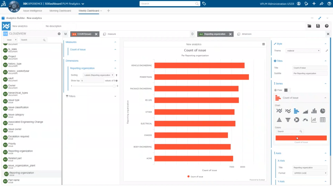
Task: Toggle sort direction arrow for Reporting organization
Action: 117,75
